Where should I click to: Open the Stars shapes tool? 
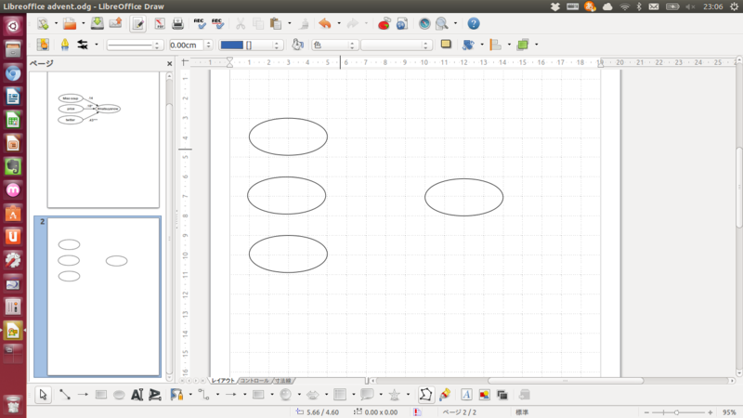point(394,394)
